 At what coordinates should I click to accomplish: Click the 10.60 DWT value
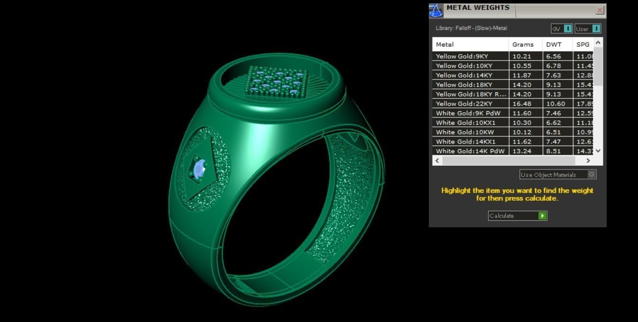pos(557,104)
